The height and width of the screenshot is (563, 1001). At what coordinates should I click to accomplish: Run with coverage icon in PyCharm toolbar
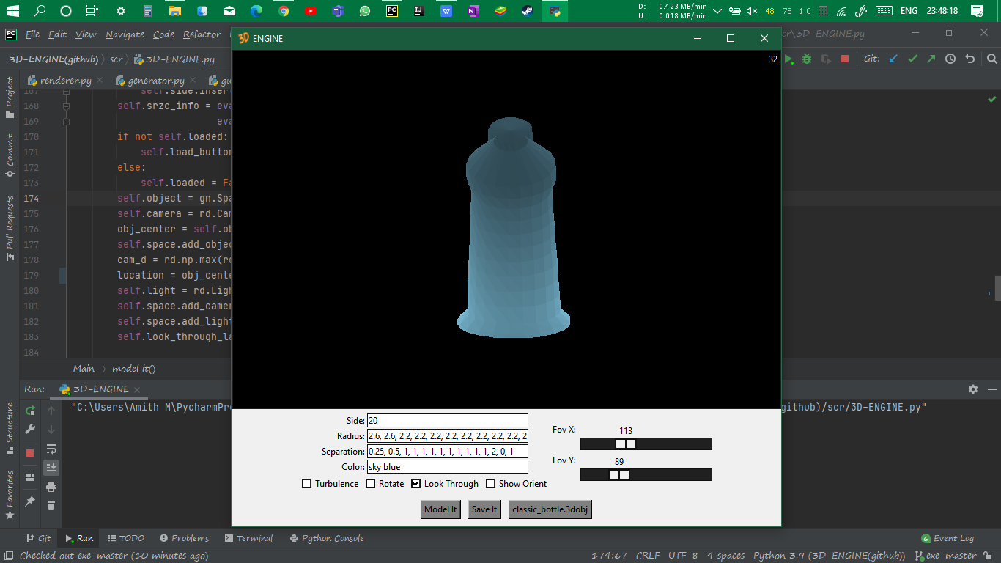coord(826,59)
